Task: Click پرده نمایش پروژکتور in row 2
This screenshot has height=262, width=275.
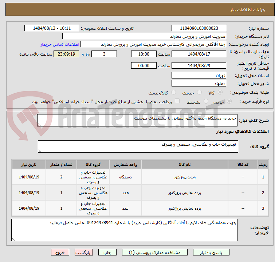Action: pos(185,193)
